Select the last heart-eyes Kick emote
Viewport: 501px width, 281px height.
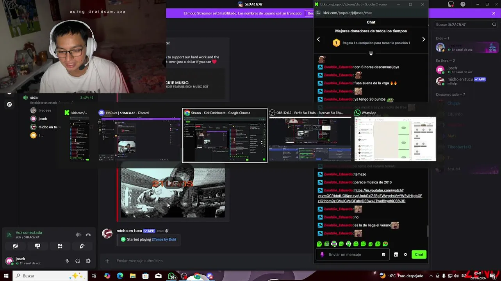pyautogui.click(x=385, y=244)
